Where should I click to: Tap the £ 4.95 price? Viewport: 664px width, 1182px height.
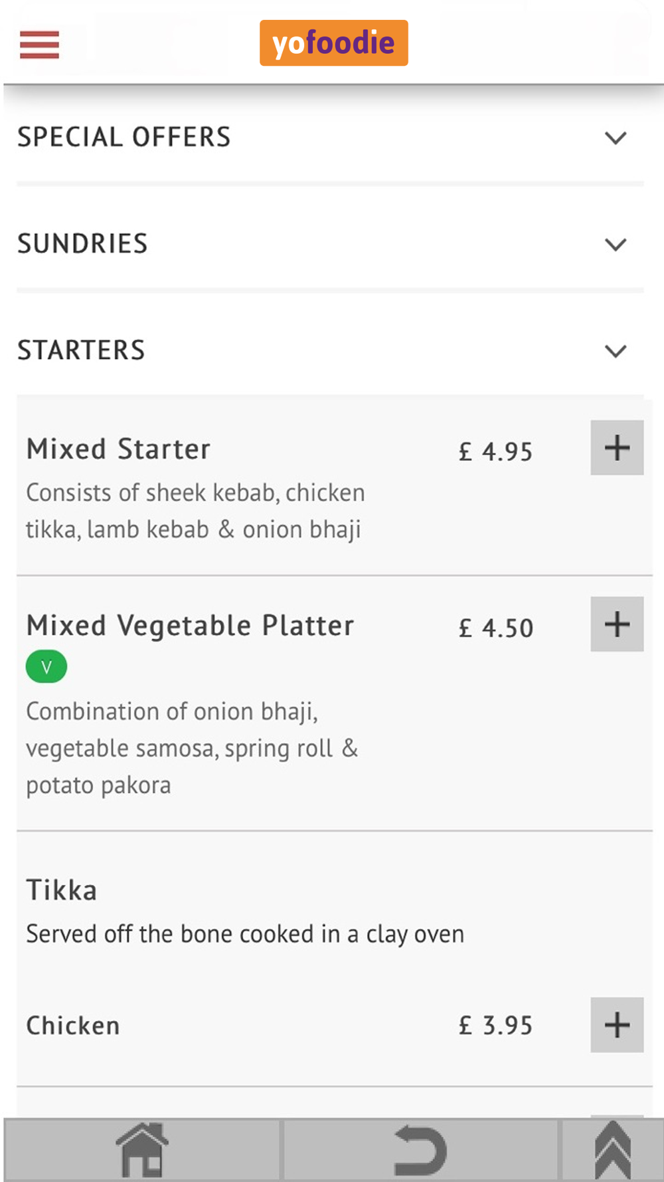coord(496,451)
